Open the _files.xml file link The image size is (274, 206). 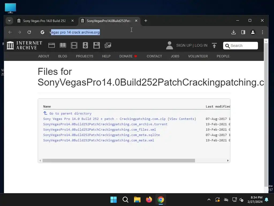click(100, 130)
